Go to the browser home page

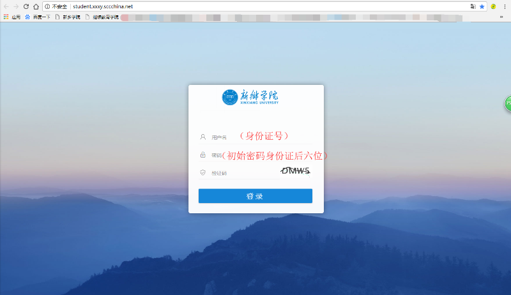pos(36,6)
